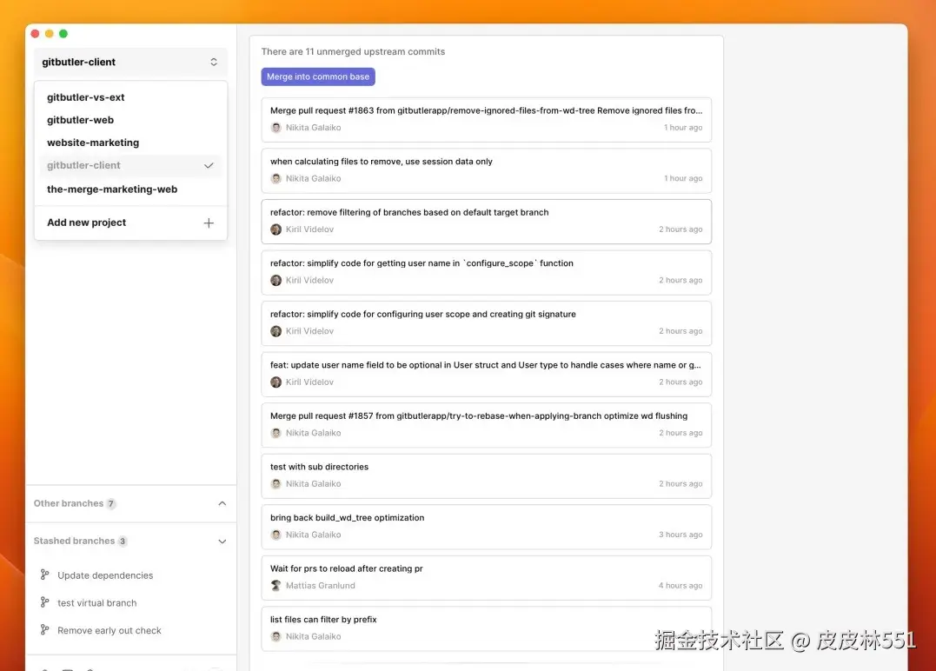Click branch icon beside test virtual branch
Screen dimensions: 936x671
(x=45, y=602)
